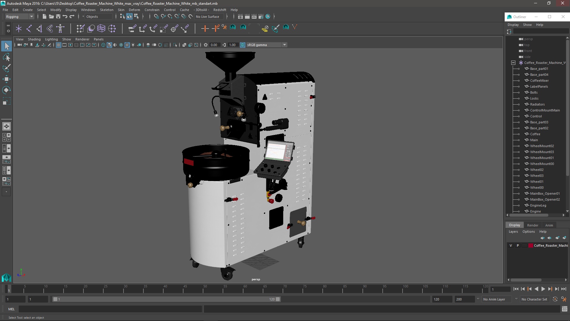570x321 pixels.
Task: Click the Human IK skeleton shelf icon
Action: point(60,29)
